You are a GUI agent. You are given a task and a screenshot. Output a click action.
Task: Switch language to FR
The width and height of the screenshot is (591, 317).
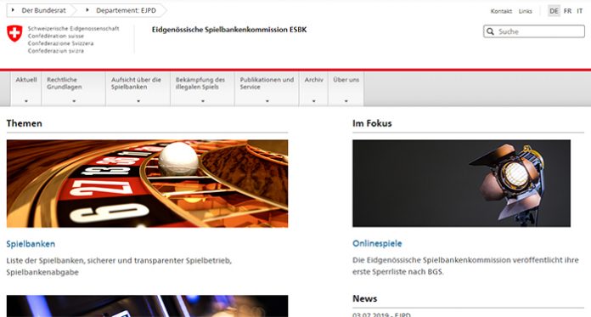click(x=567, y=11)
